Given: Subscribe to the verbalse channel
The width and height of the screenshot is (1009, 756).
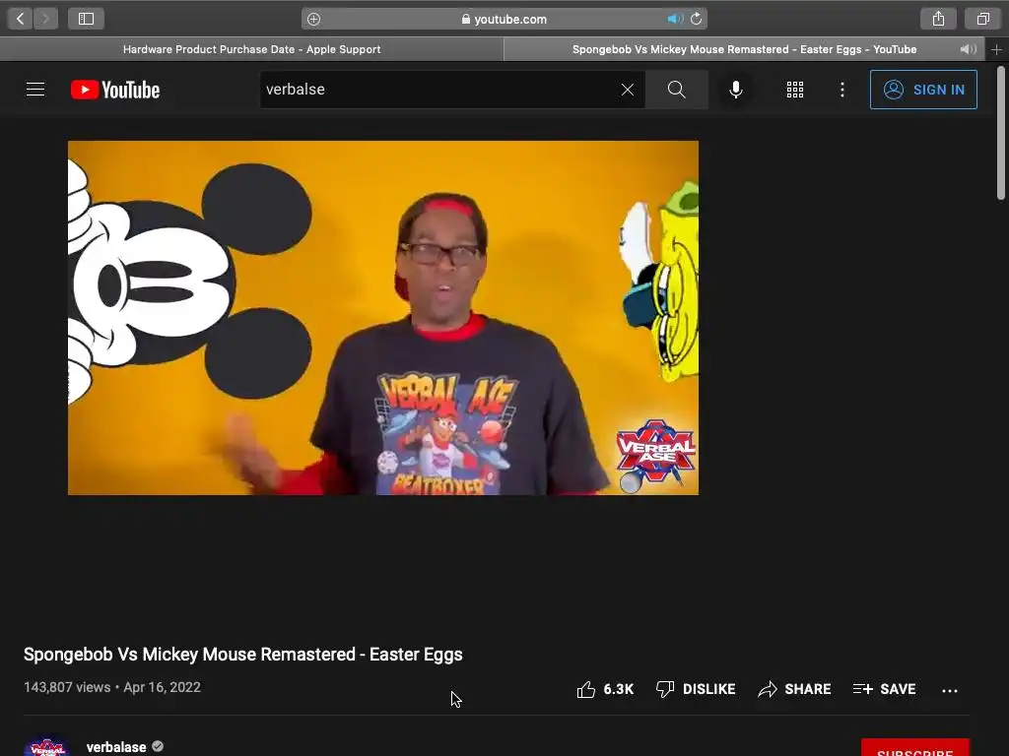Looking at the screenshot, I should [x=915, y=748].
